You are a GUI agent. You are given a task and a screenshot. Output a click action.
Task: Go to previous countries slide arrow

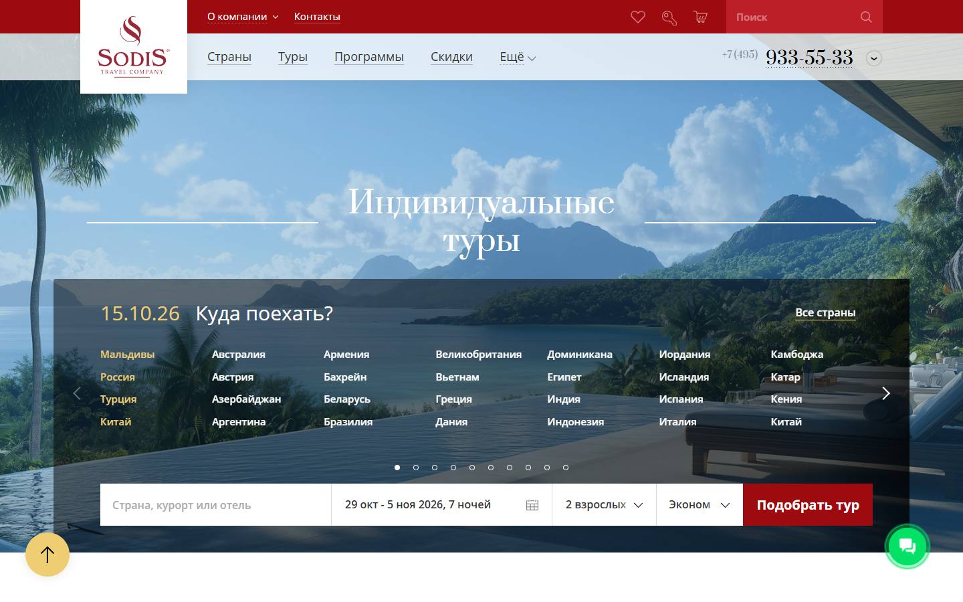[x=77, y=393]
